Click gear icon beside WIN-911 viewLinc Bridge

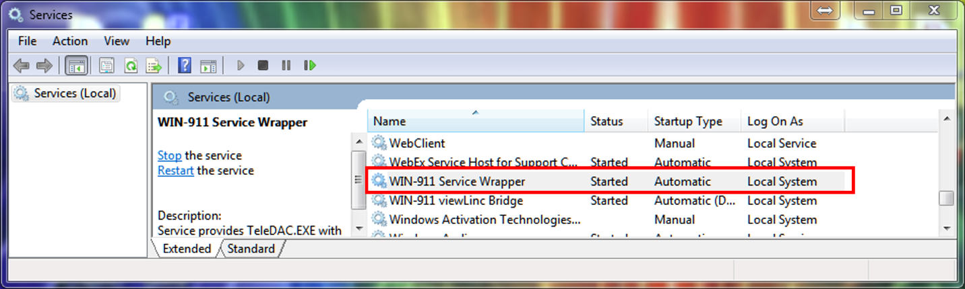click(379, 200)
